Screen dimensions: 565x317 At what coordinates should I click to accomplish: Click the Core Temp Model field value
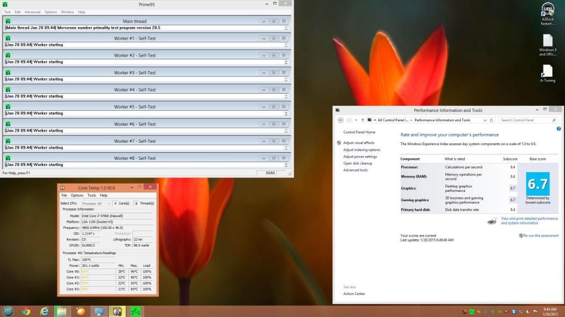pos(117,216)
